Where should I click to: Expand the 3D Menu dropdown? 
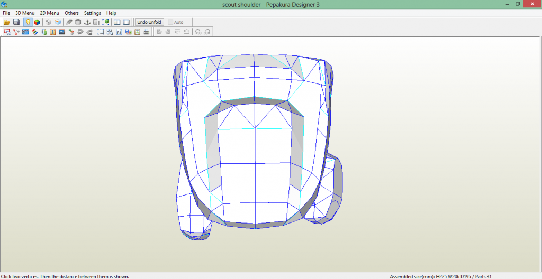click(24, 13)
